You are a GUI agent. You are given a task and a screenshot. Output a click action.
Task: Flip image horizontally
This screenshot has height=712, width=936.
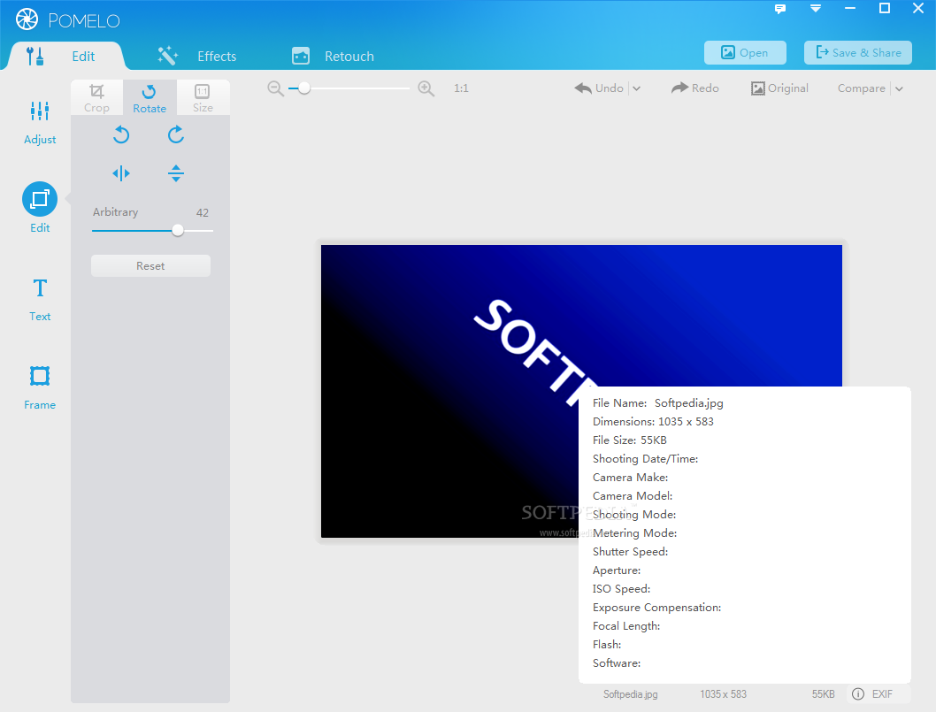(121, 173)
